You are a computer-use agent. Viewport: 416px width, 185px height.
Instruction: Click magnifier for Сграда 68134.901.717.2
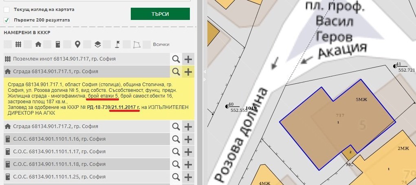coord(176,126)
